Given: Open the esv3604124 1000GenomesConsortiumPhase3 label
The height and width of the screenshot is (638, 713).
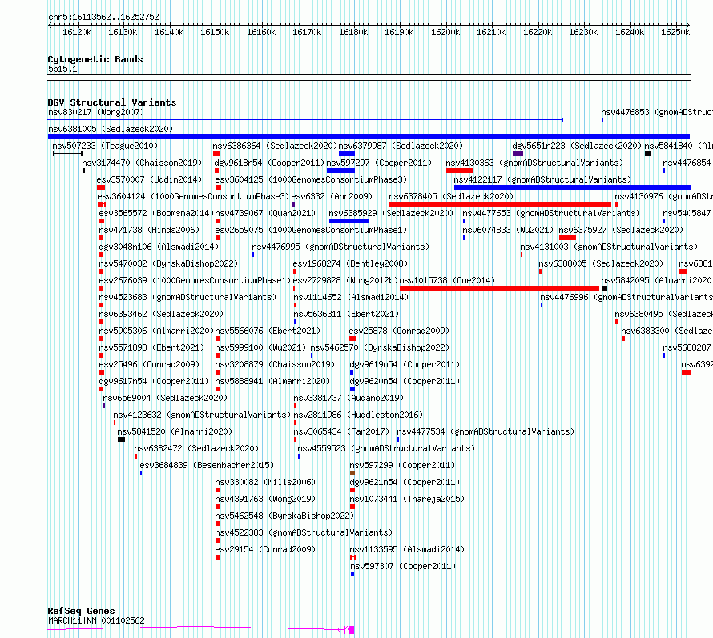Looking at the screenshot, I should [x=193, y=196].
